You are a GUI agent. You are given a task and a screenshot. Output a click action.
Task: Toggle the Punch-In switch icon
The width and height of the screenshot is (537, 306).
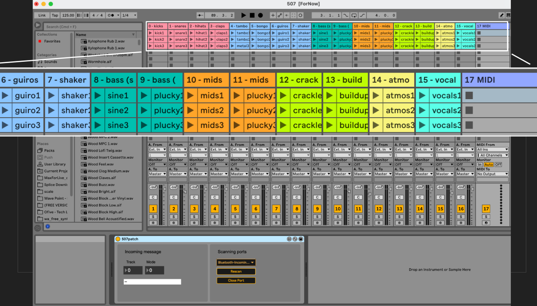(x=346, y=15)
